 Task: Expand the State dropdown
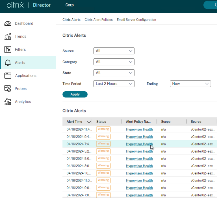114,73
